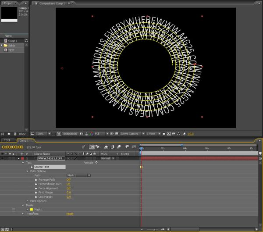Toggle draft 3D icon in timeline

(97, 147)
